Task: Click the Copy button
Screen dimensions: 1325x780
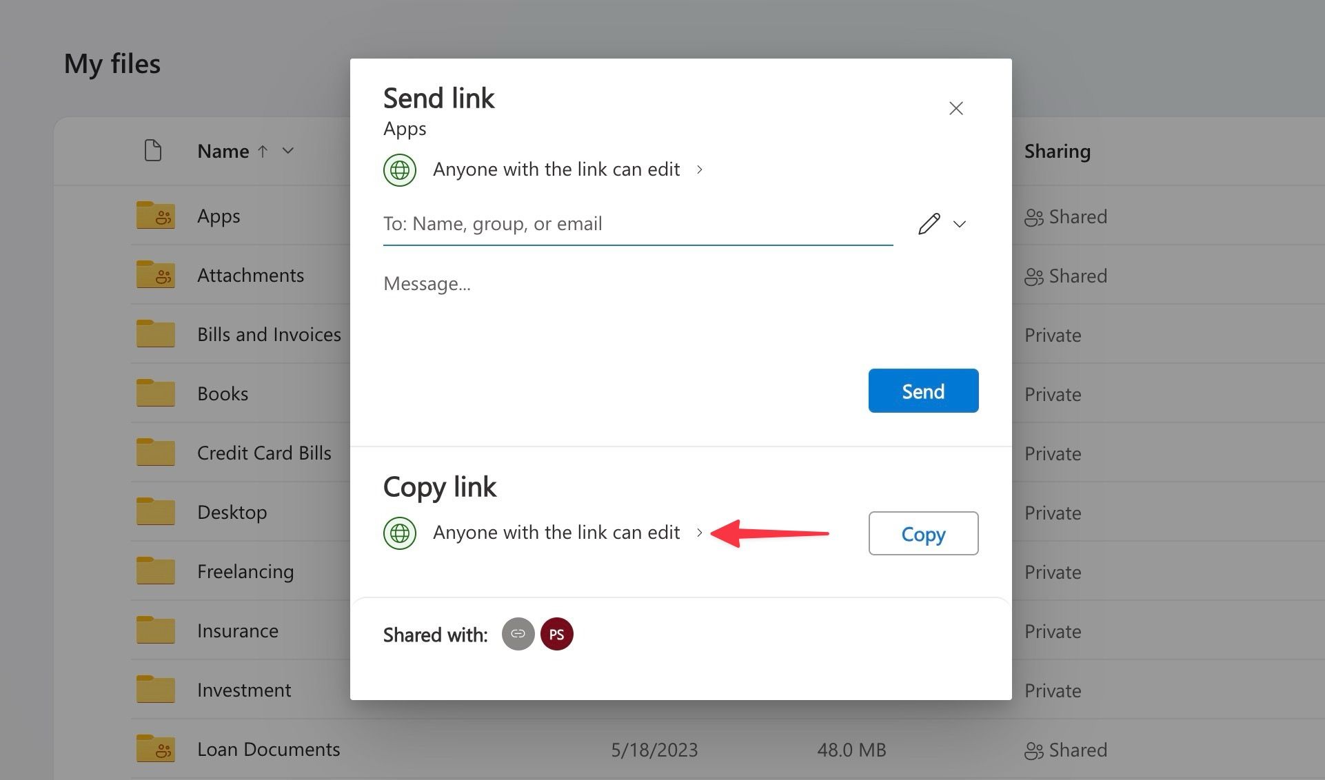Action: [x=923, y=533]
